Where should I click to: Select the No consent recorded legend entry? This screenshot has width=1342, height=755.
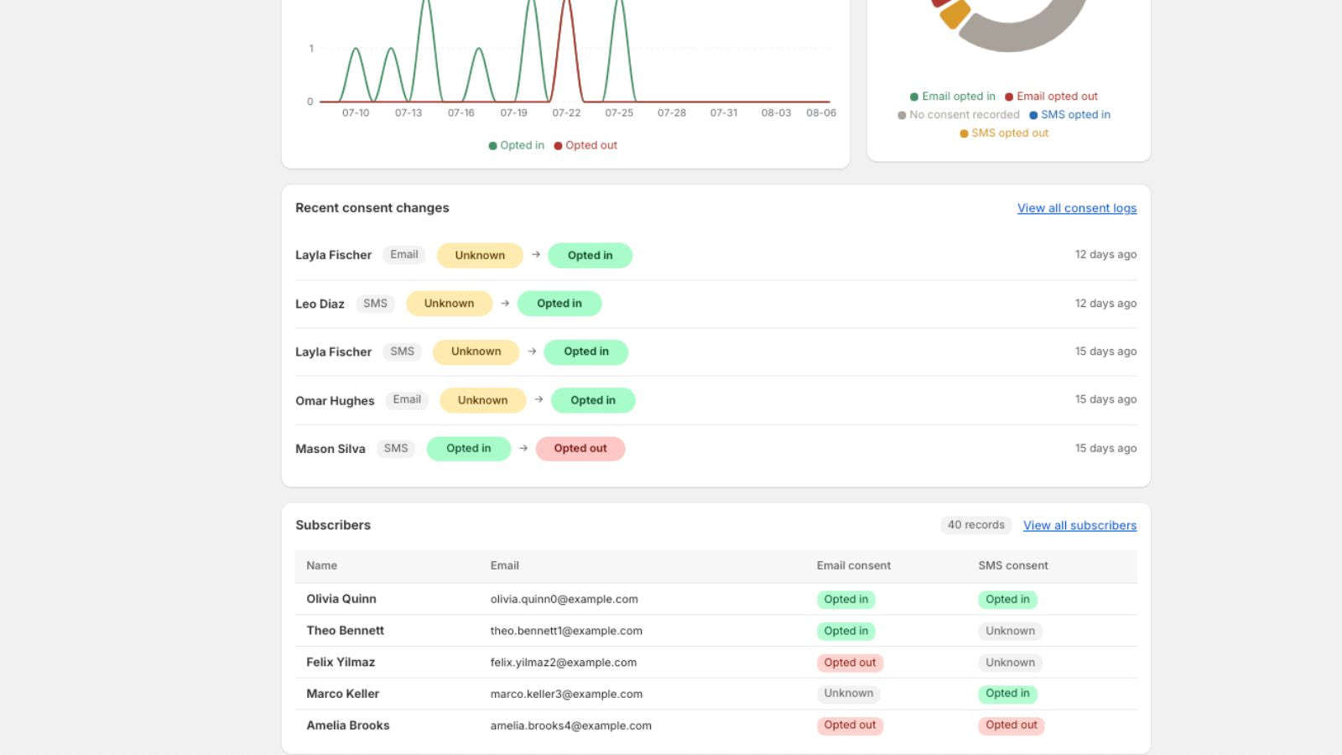click(x=959, y=115)
